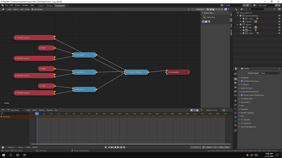Click the Cup mesh data icon
This screenshot has width=282, height=158.
(255, 30)
